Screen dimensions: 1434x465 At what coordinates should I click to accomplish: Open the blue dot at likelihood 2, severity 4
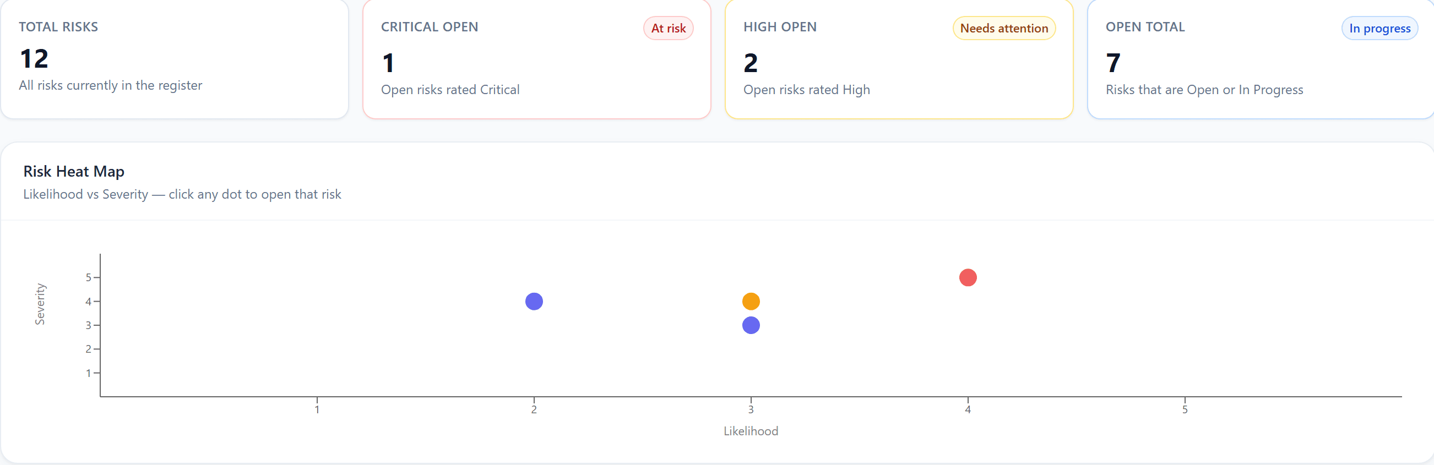pyautogui.click(x=534, y=302)
